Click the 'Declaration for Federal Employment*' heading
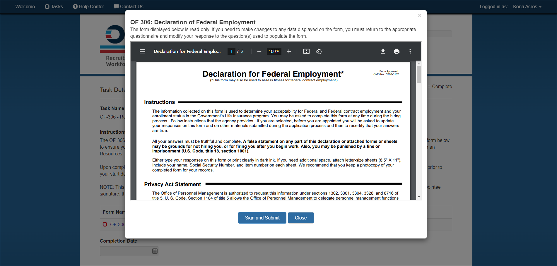The width and height of the screenshot is (557, 266). [x=273, y=74]
